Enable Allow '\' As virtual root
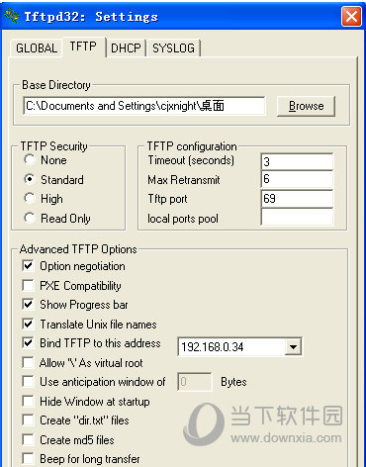 pos(28,362)
